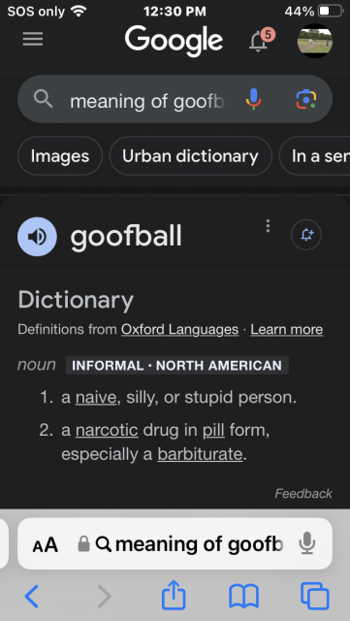The width and height of the screenshot is (350, 621).
Task: Open the Safari share sheet
Action: pyautogui.click(x=174, y=595)
